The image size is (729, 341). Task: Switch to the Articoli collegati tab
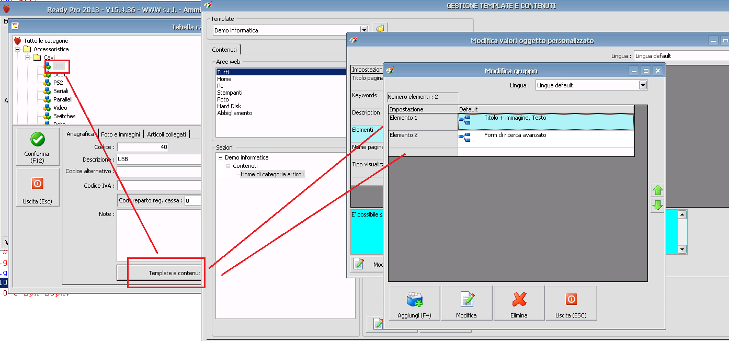pos(166,134)
